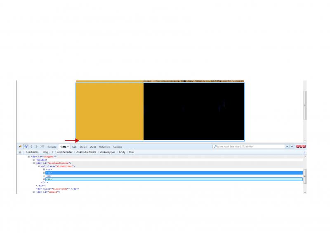Image resolution: width=330 pixels, height=233 pixels.
Task: Go forward with the right arrow
Action: 36,147
